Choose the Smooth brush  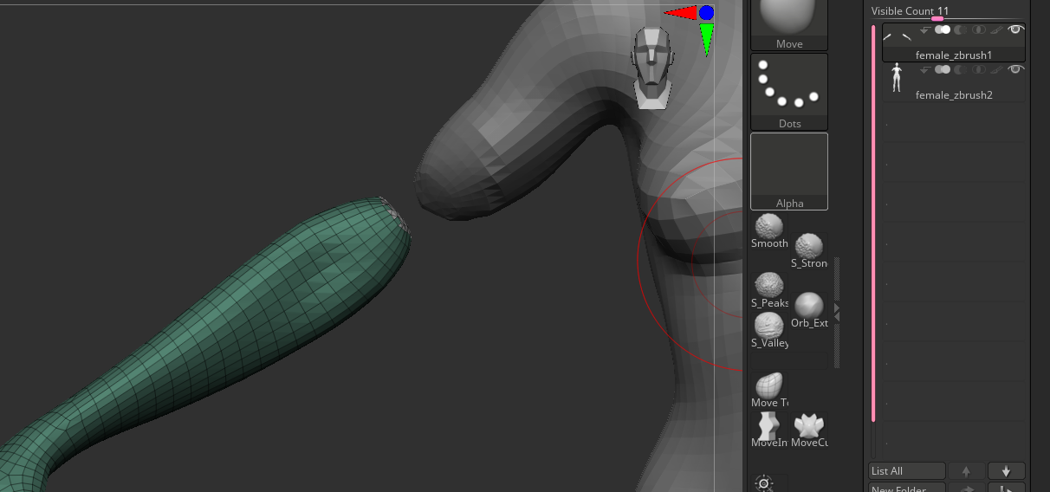point(769,231)
